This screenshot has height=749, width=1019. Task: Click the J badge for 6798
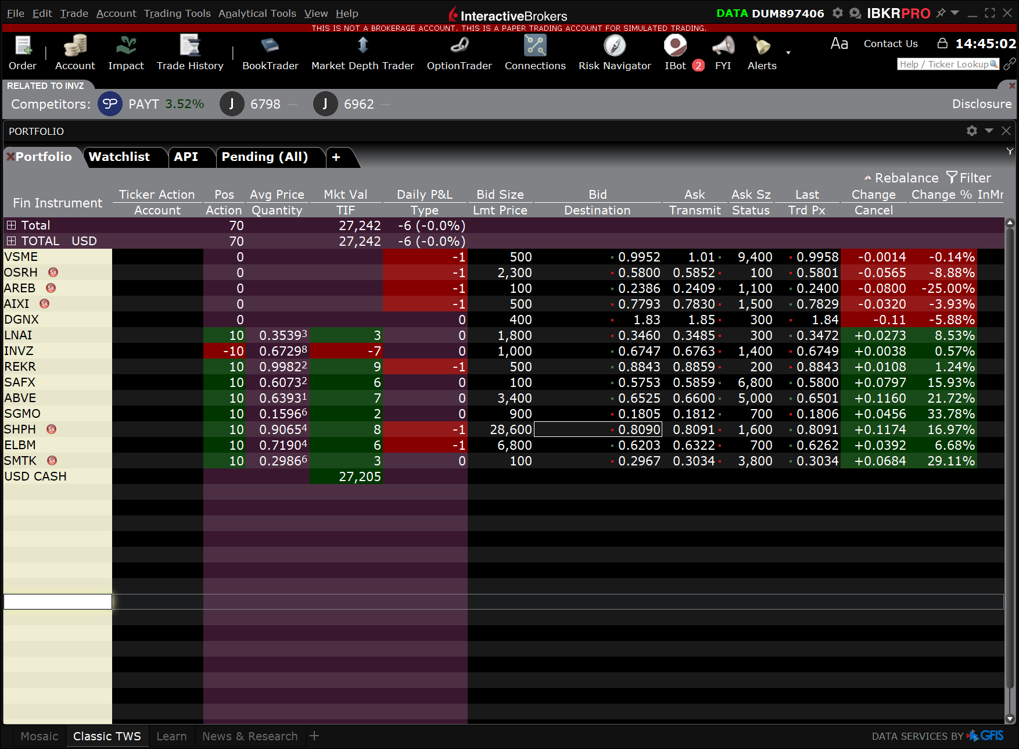coord(232,104)
